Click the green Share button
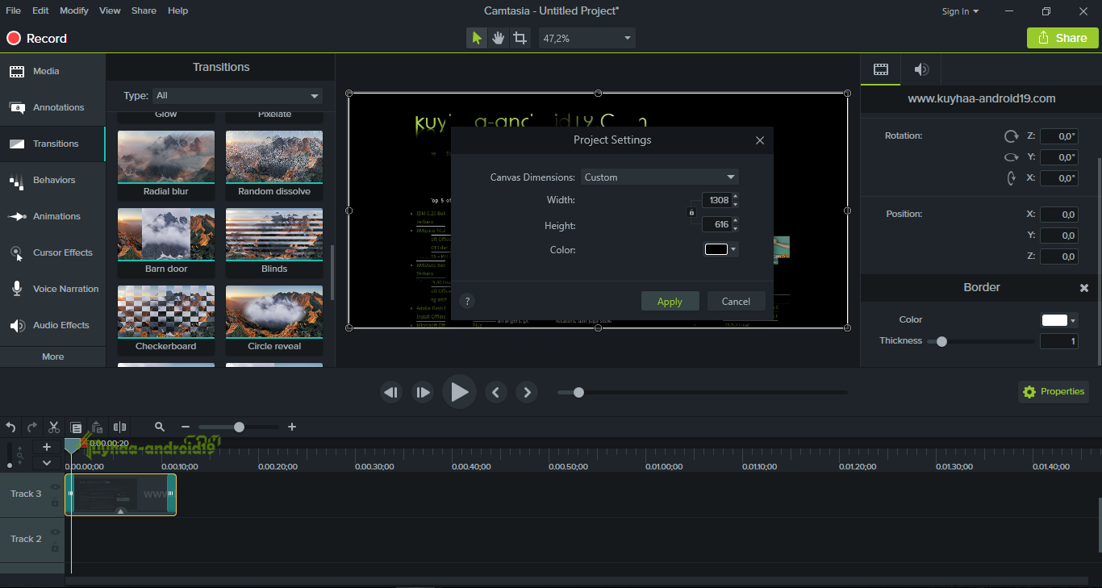 coord(1062,38)
